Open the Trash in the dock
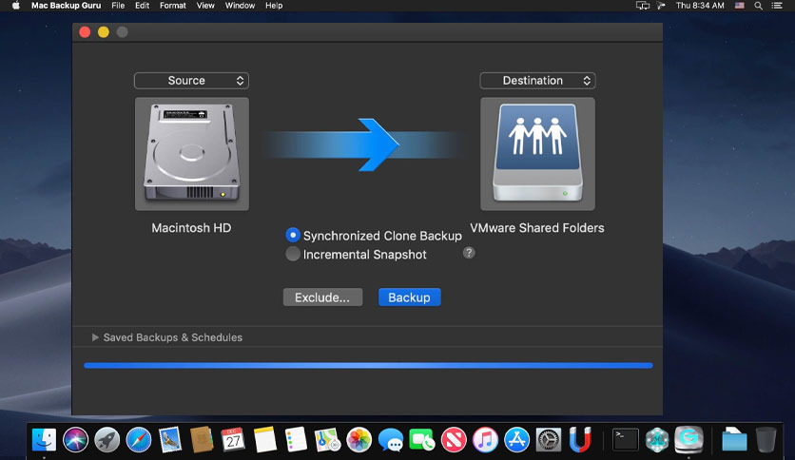 click(x=766, y=439)
